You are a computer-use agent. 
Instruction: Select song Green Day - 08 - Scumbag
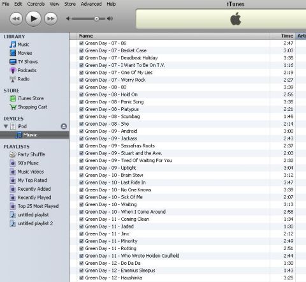[x=112, y=117]
